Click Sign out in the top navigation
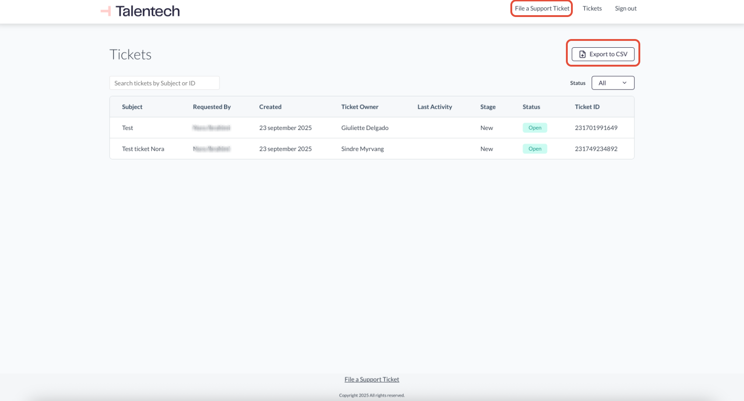 point(626,8)
